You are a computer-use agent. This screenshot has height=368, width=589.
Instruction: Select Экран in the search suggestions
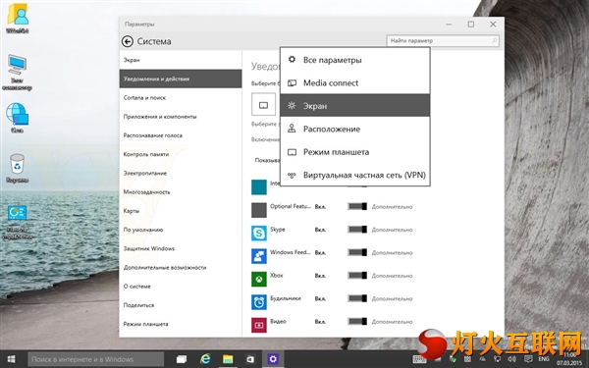pos(355,106)
